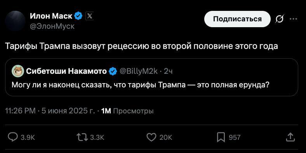Click Илон Маск's blue verified checkmark
The width and height of the screenshot is (306, 153).
click(79, 16)
